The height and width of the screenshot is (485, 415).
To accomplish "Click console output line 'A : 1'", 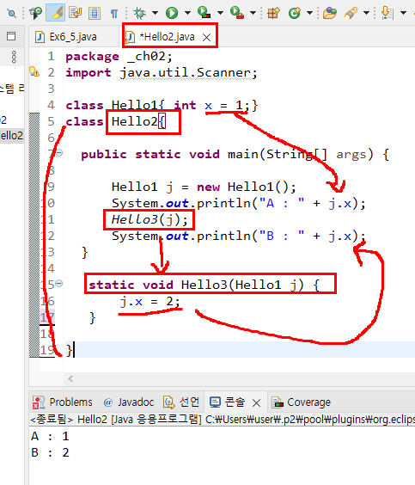I will click(x=50, y=436).
